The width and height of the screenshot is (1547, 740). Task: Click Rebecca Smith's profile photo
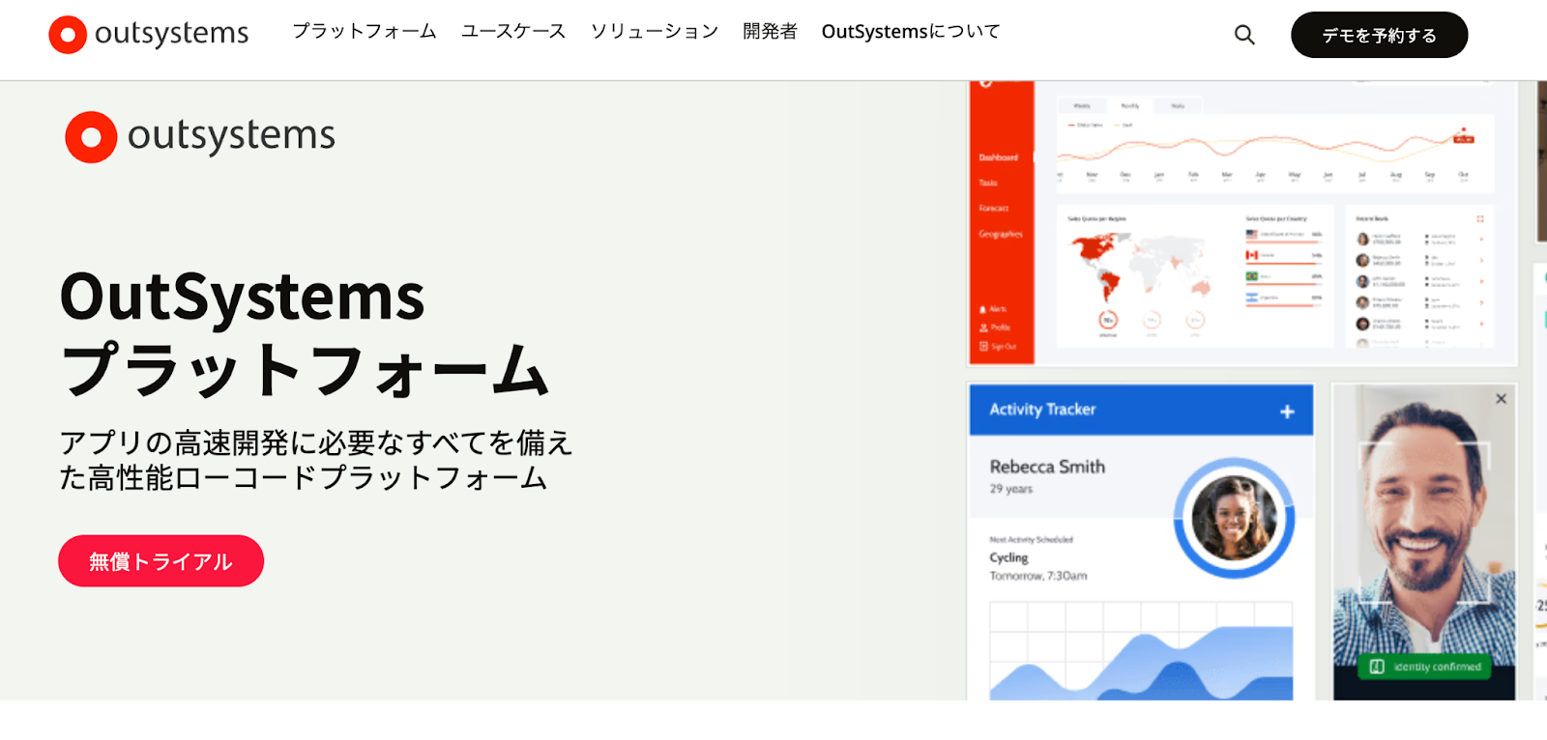(x=1234, y=519)
